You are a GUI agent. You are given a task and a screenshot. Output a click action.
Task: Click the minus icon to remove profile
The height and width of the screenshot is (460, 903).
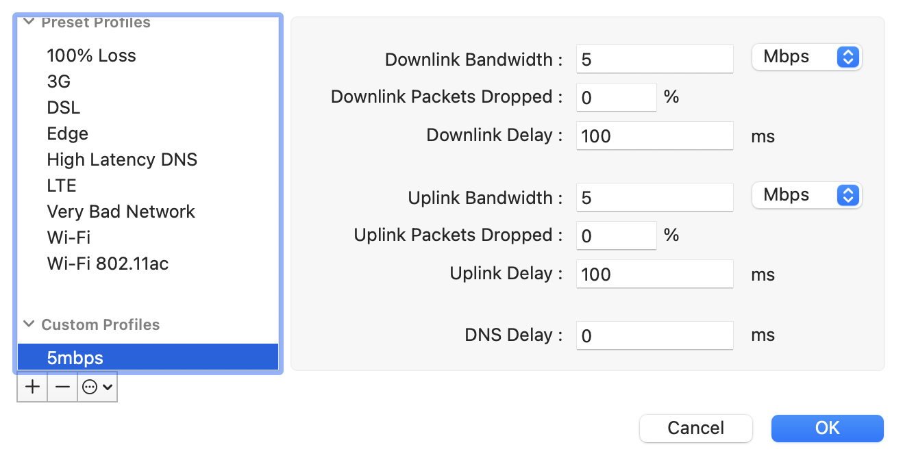62,387
